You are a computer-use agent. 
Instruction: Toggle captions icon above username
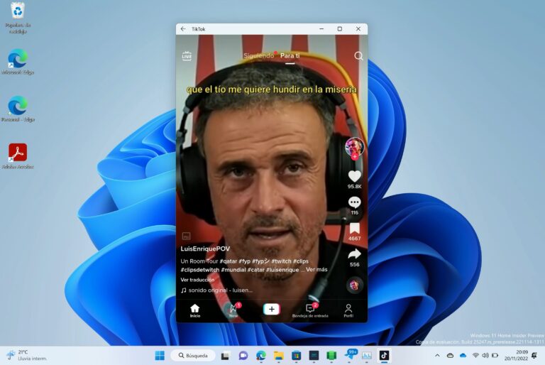187,236
